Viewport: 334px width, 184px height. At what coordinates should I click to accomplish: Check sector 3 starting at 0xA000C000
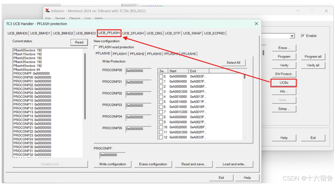(x=161, y=92)
